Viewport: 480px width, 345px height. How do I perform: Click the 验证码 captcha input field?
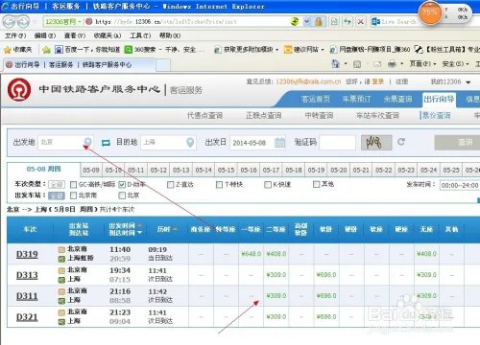click(337, 143)
